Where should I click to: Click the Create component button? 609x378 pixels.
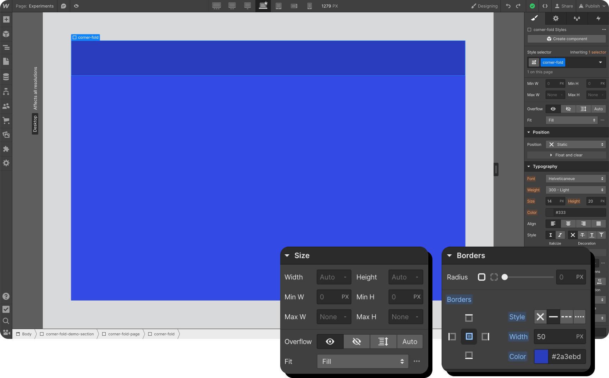click(x=566, y=39)
